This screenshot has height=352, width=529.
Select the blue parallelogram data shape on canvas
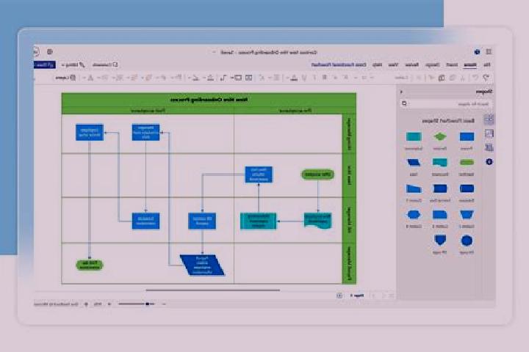(203, 265)
